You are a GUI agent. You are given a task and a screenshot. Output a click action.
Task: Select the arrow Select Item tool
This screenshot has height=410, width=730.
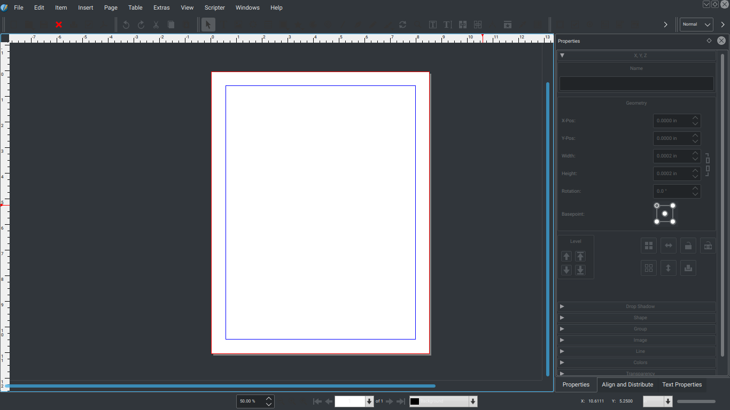(208, 25)
